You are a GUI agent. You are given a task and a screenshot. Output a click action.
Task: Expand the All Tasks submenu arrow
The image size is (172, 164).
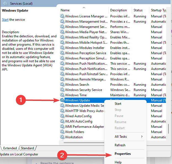[142, 137]
